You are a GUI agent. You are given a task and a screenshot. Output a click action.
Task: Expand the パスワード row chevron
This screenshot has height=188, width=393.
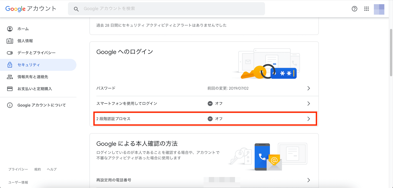[309, 88]
